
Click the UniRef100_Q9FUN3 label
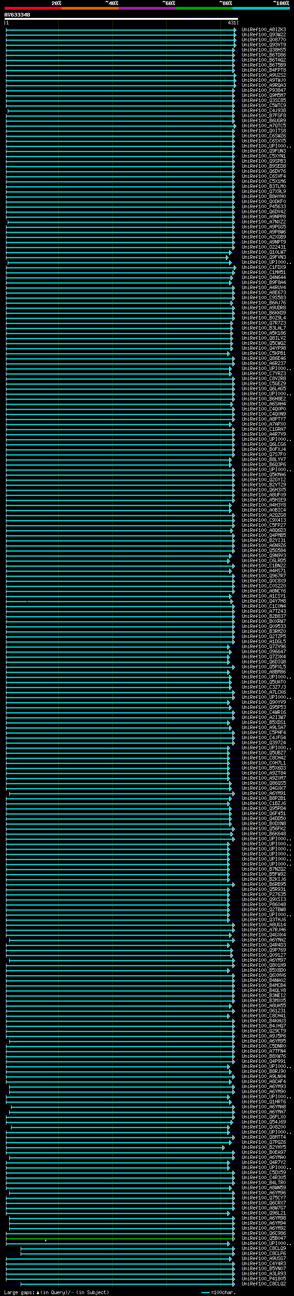pyautogui.click(x=264, y=151)
